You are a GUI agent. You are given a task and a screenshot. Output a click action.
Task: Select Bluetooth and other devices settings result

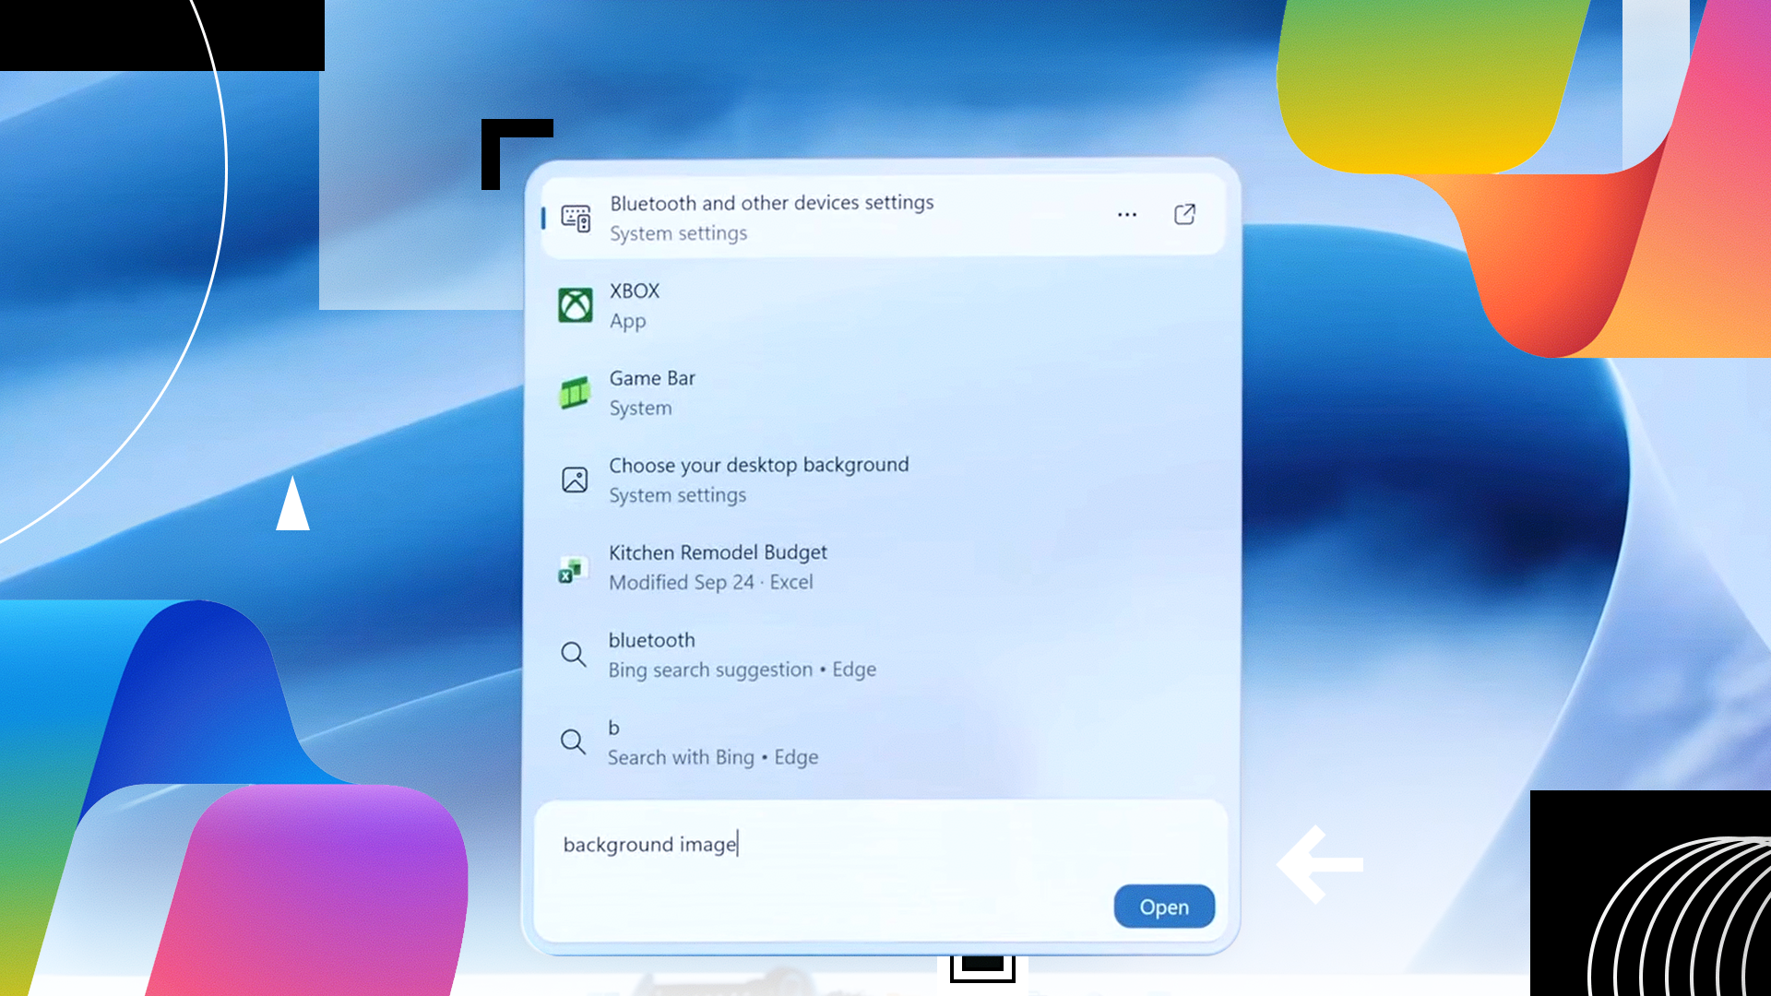coord(883,217)
